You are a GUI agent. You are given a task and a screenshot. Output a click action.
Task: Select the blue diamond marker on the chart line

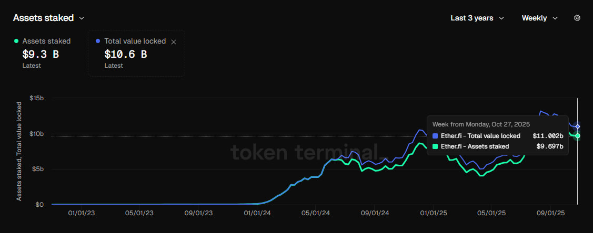[x=578, y=126]
